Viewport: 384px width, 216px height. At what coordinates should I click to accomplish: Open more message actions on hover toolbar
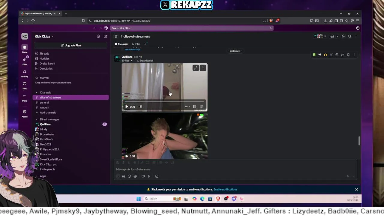coord(354,55)
